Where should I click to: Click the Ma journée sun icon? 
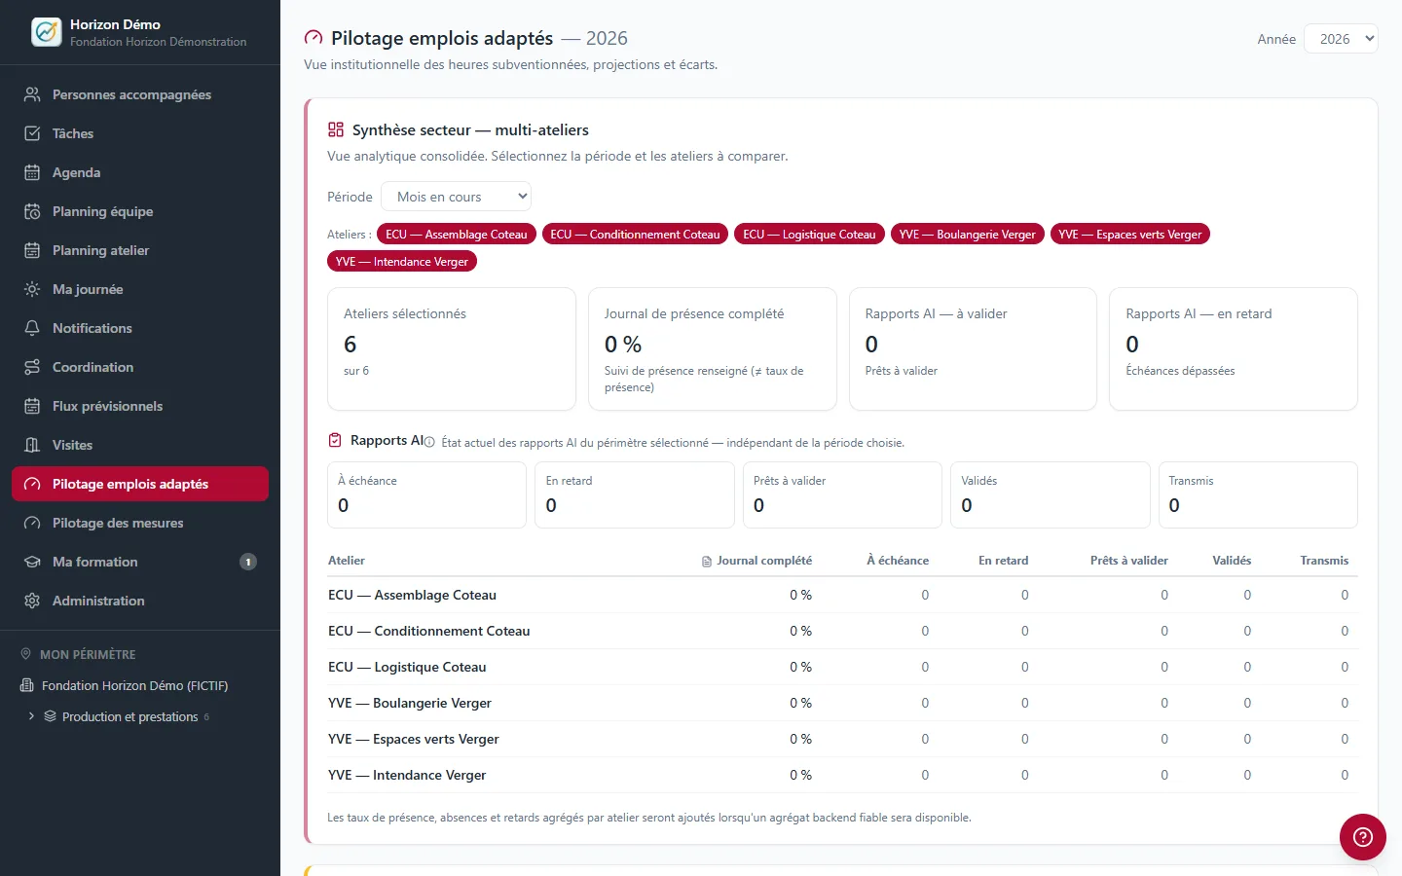32,289
